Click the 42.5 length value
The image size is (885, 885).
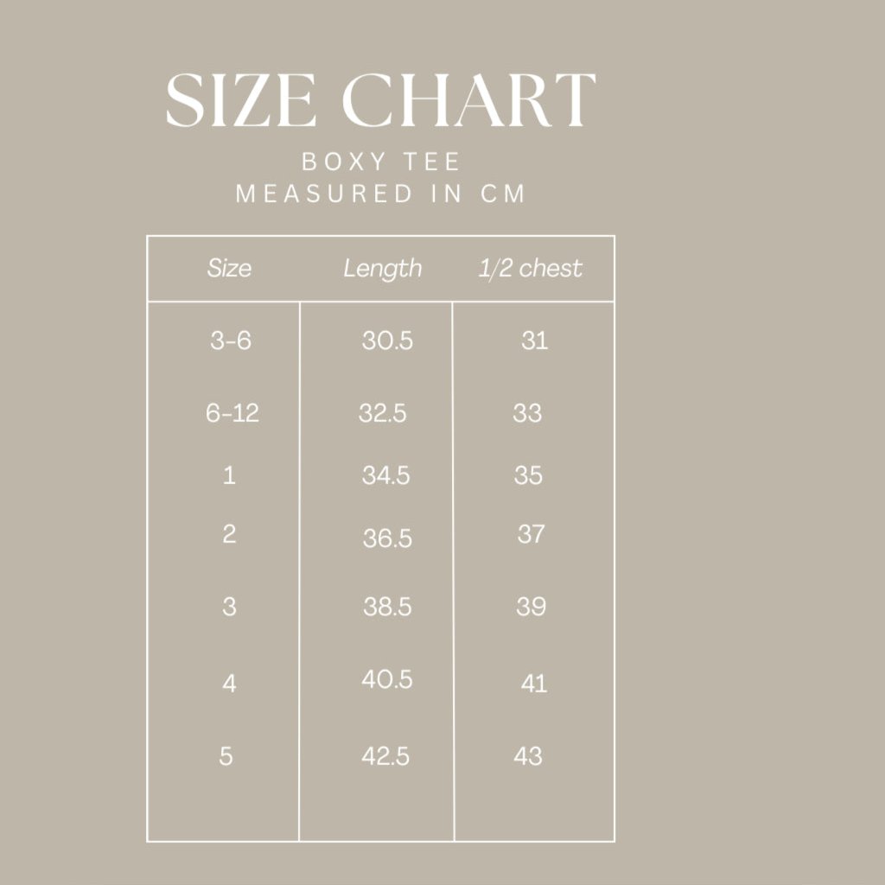[385, 757]
